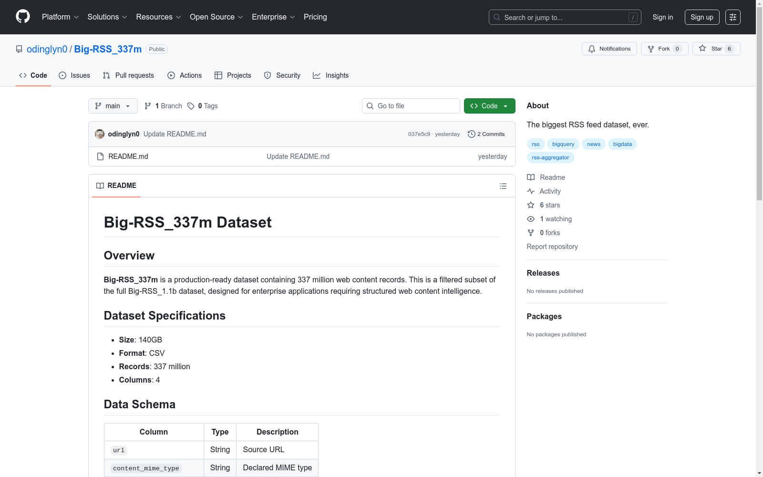
Task: Click Report repository link
Action: (x=552, y=247)
